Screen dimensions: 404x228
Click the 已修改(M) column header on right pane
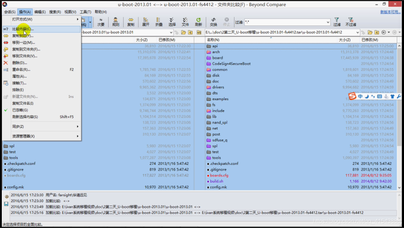pos(369,40)
